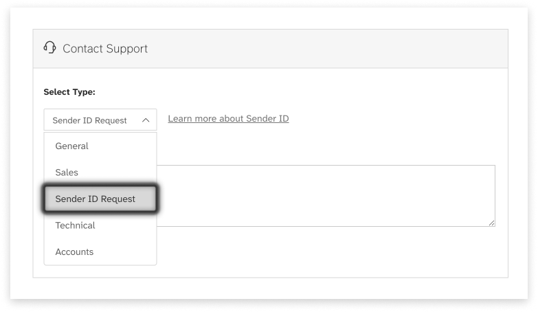Click the headset support icon
Viewport: 538px width, 312px height.
click(49, 48)
